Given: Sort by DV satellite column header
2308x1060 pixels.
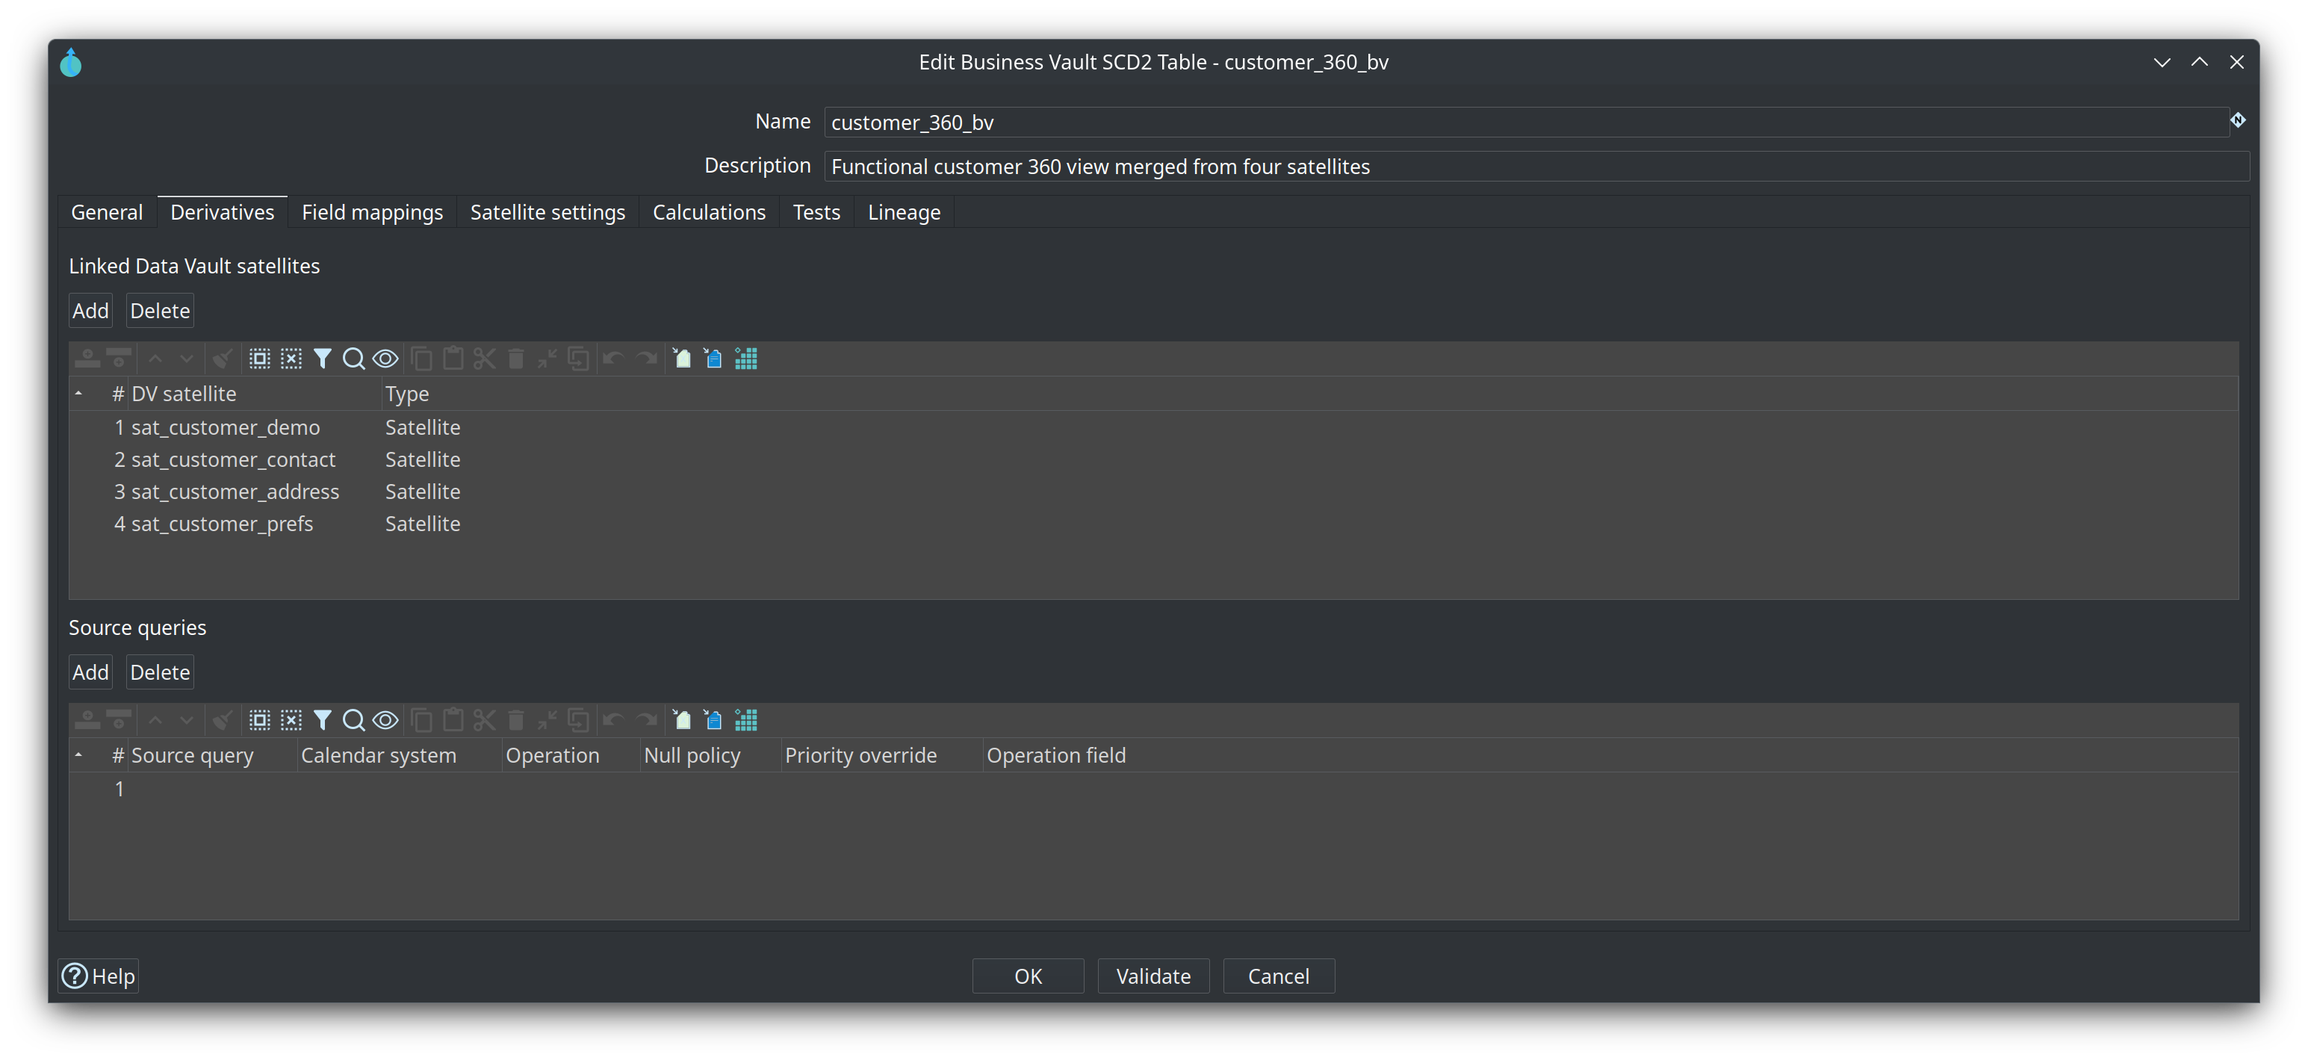Looking at the screenshot, I should pyautogui.click(x=255, y=394).
